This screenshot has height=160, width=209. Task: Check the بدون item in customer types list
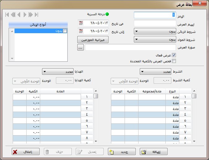pyautogui.click(x=65, y=31)
